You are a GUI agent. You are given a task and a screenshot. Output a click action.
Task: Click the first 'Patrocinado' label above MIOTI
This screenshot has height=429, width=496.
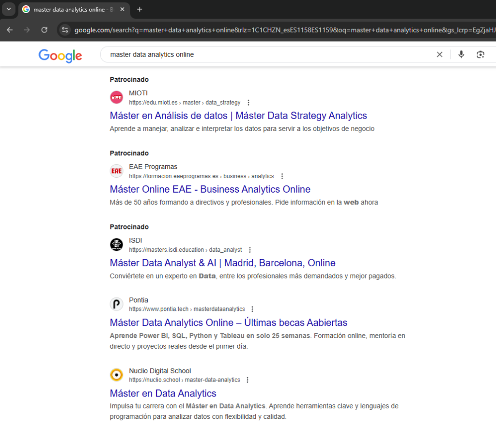129,79
